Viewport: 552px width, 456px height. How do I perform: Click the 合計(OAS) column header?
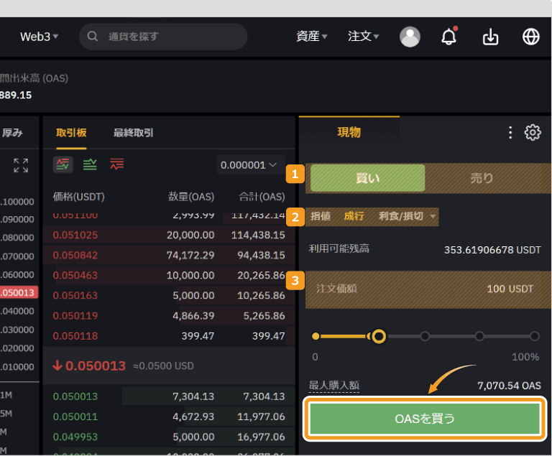coord(262,197)
